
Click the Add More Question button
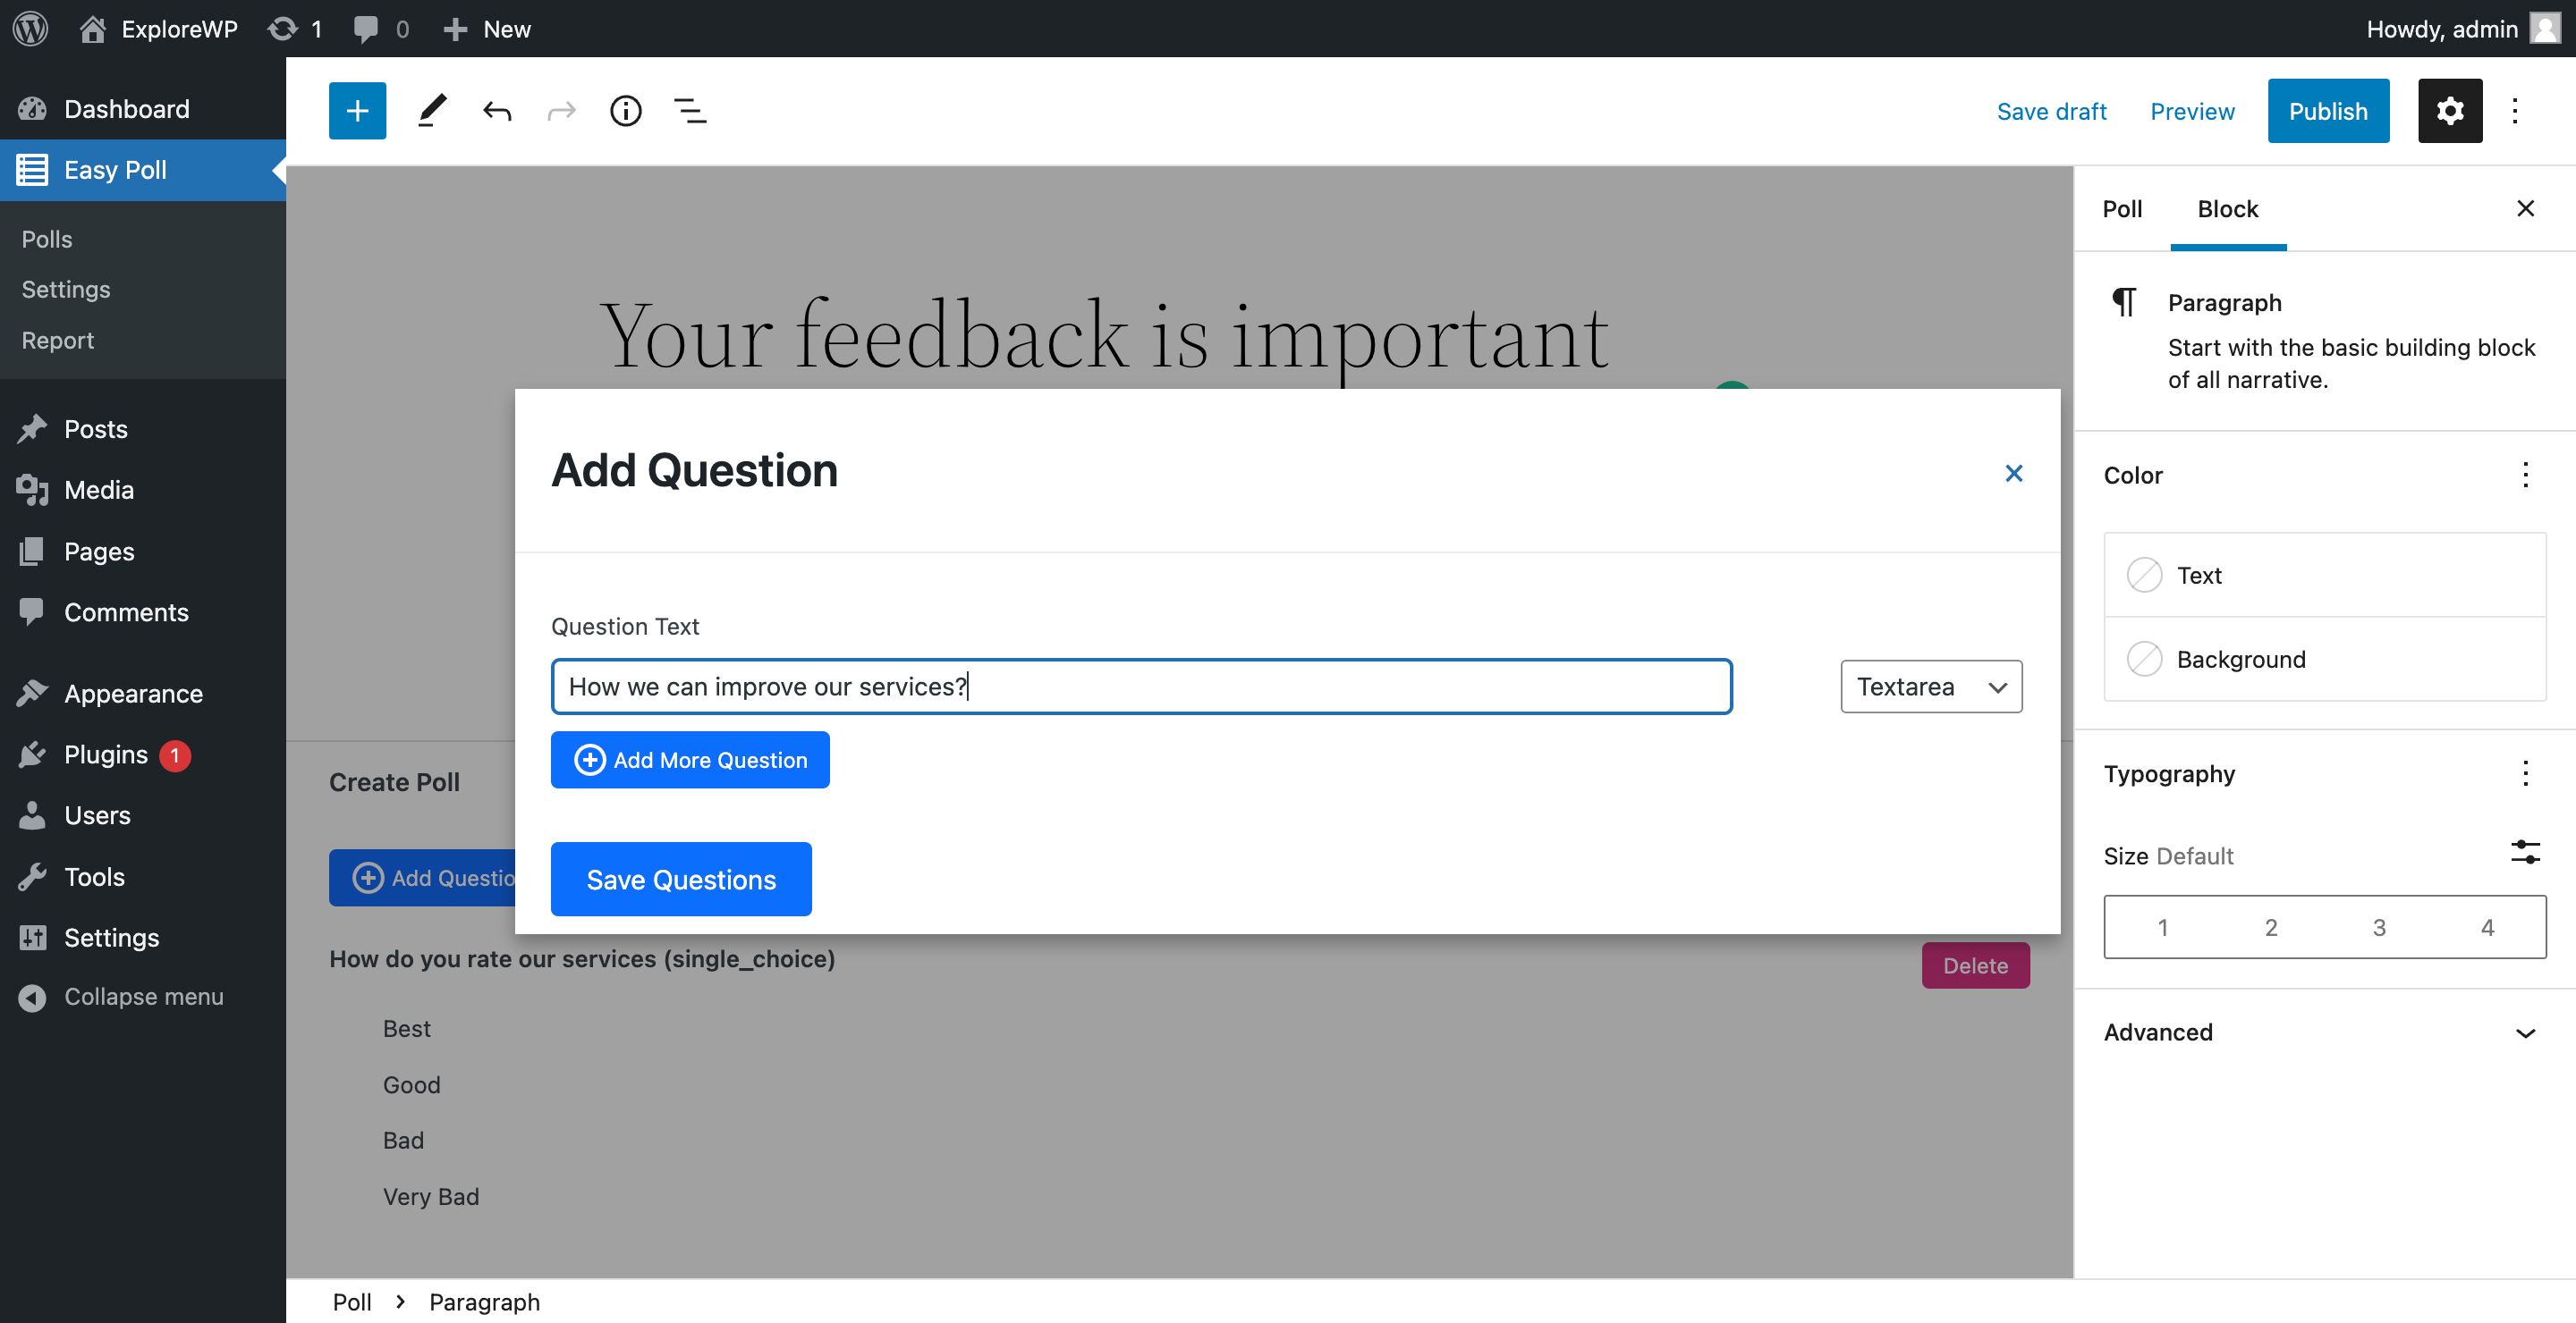[690, 760]
